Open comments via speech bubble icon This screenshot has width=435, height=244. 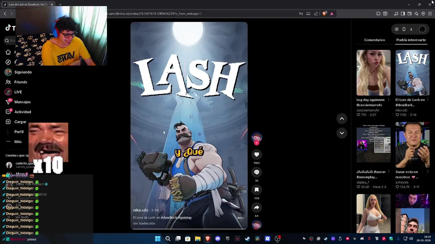[x=257, y=172]
